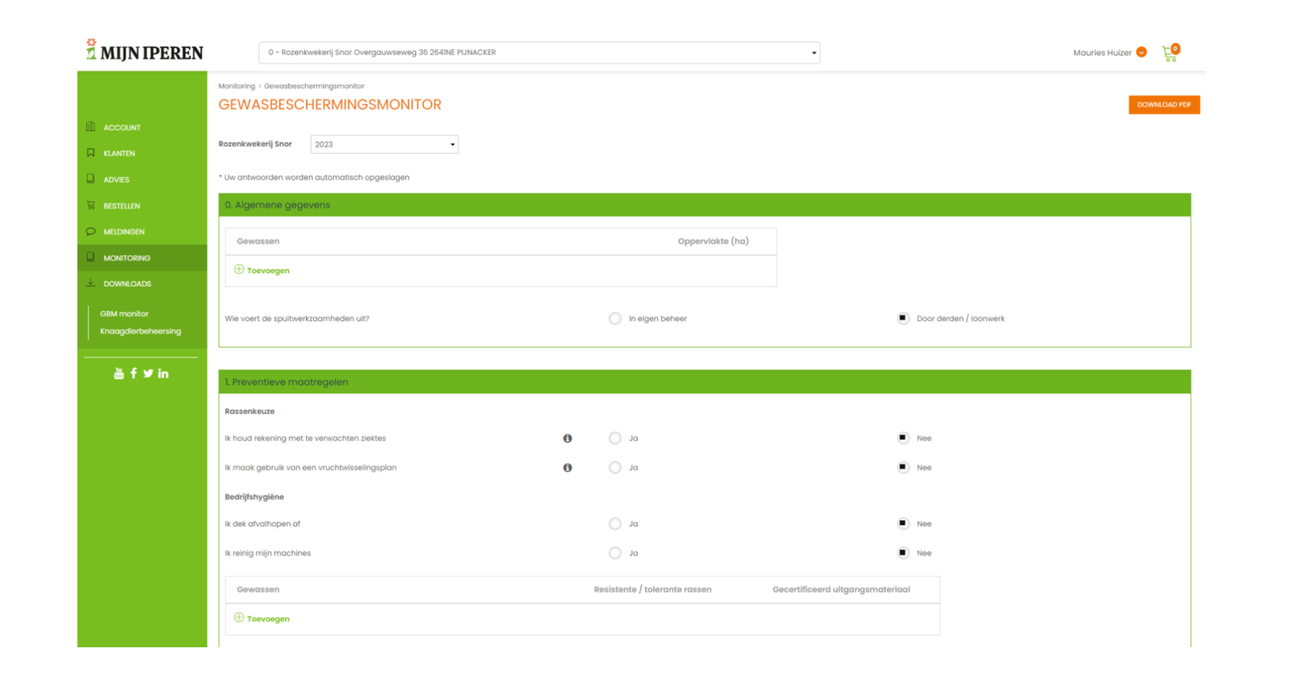
Task: Go to Bestellen in sidebar
Action: tap(121, 206)
